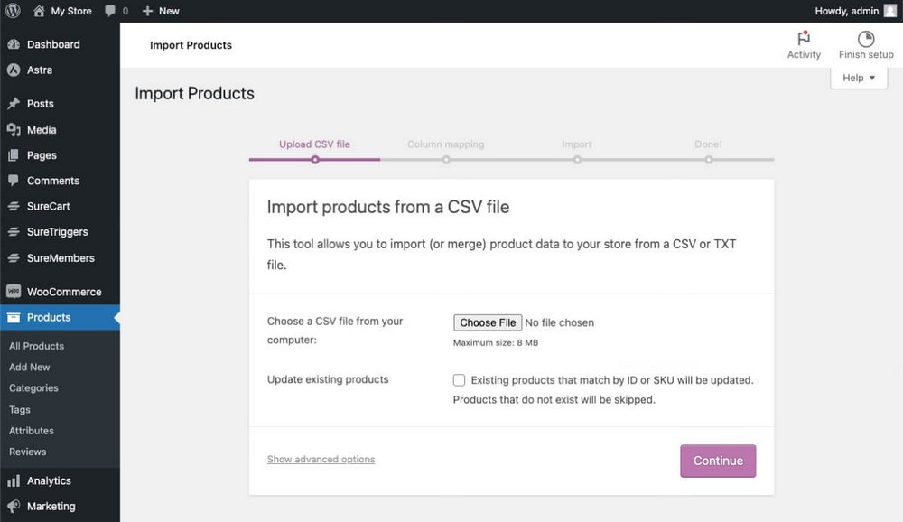Select the Products menu label
The width and height of the screenshot is (903, 522).
(x=49, y=318)
